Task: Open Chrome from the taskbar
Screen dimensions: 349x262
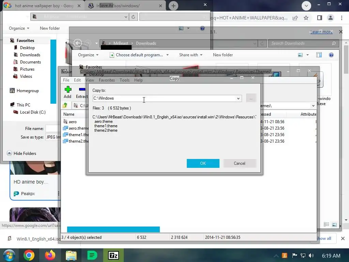Action: 29,255
